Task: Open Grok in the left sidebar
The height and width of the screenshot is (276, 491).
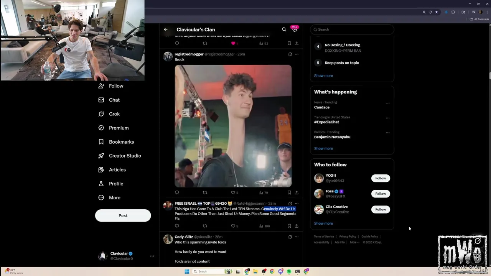Action: 109,114
